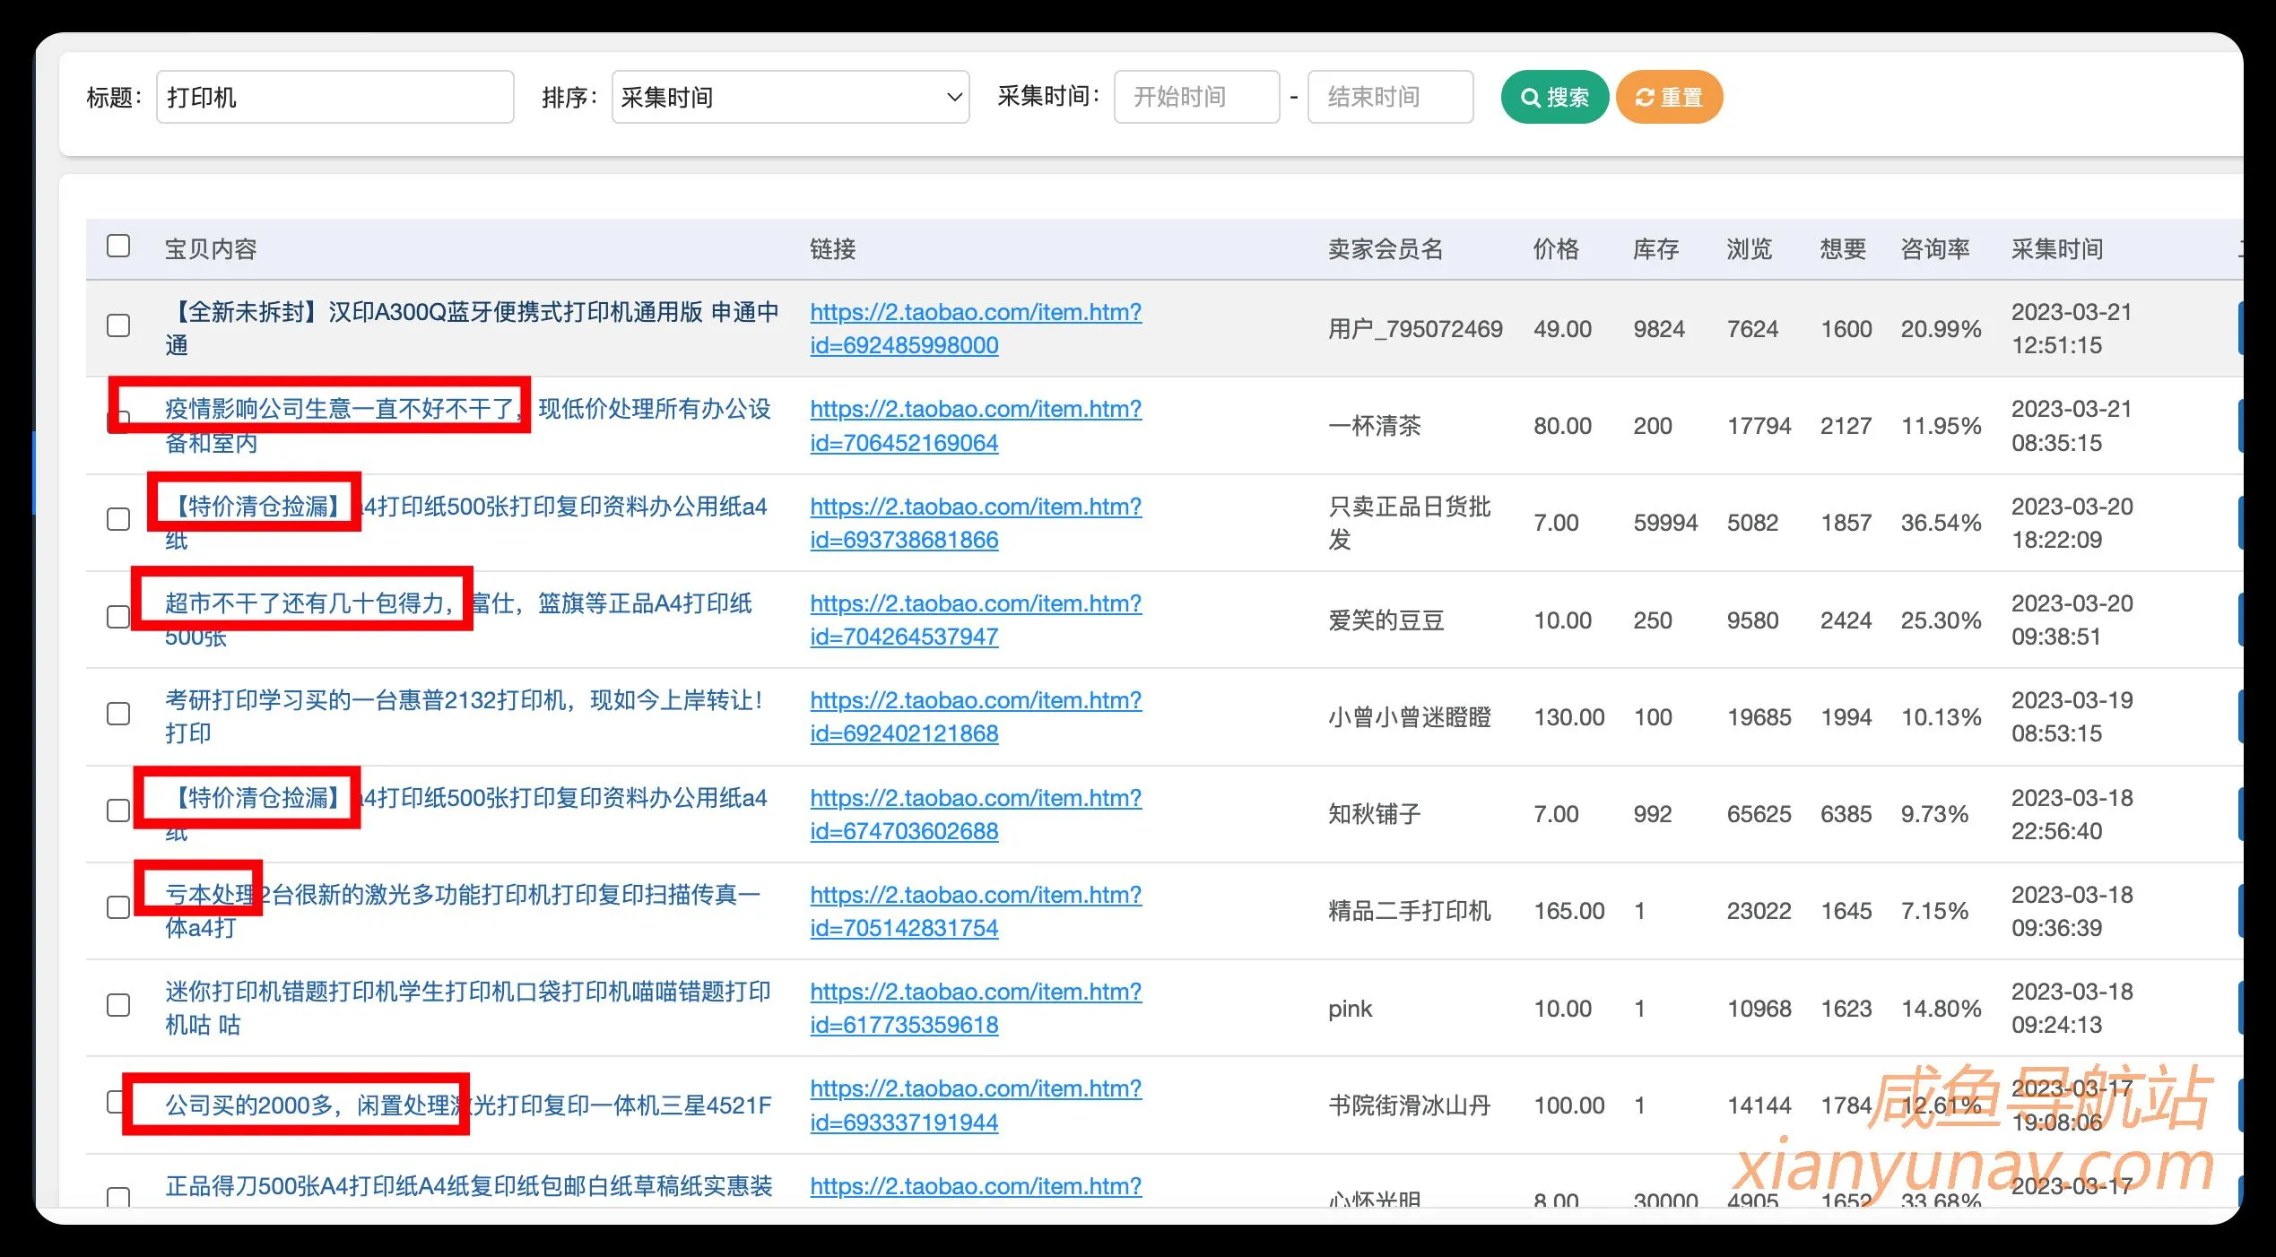Open the 排序 dropdown showing 采集时间

point(789,97)
